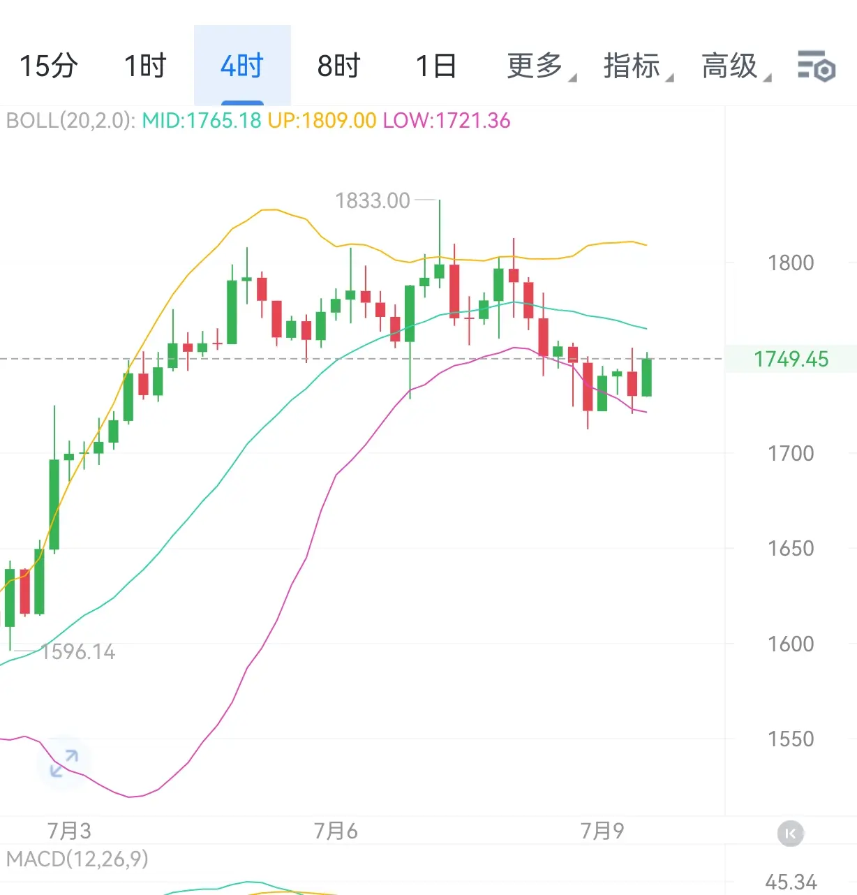Tap the MACD(12,26,9) indicator label
The image size is (857, 895).
pyautogui.click(x=77, y=859)
